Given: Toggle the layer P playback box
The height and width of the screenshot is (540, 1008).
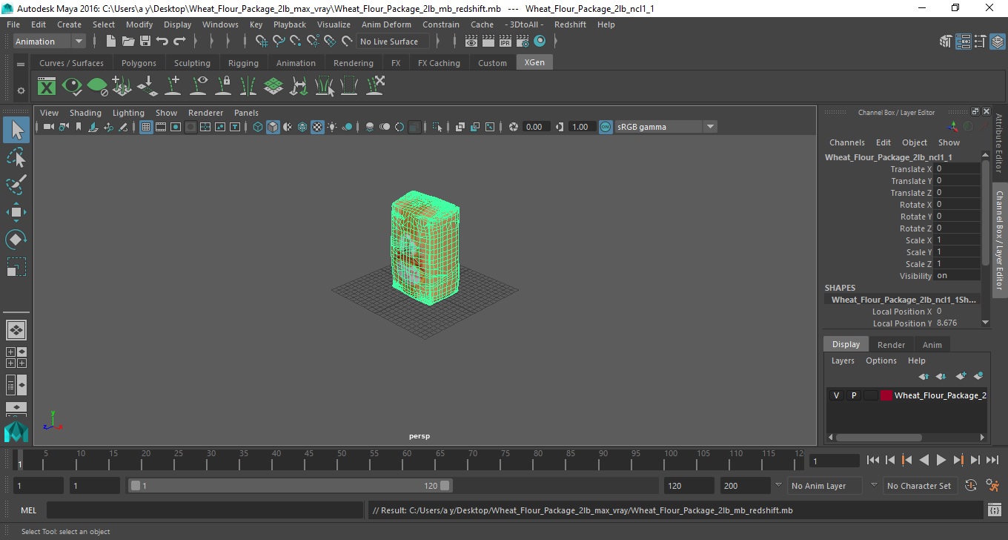Looking at the screenshot, I should tap(853, 395).
